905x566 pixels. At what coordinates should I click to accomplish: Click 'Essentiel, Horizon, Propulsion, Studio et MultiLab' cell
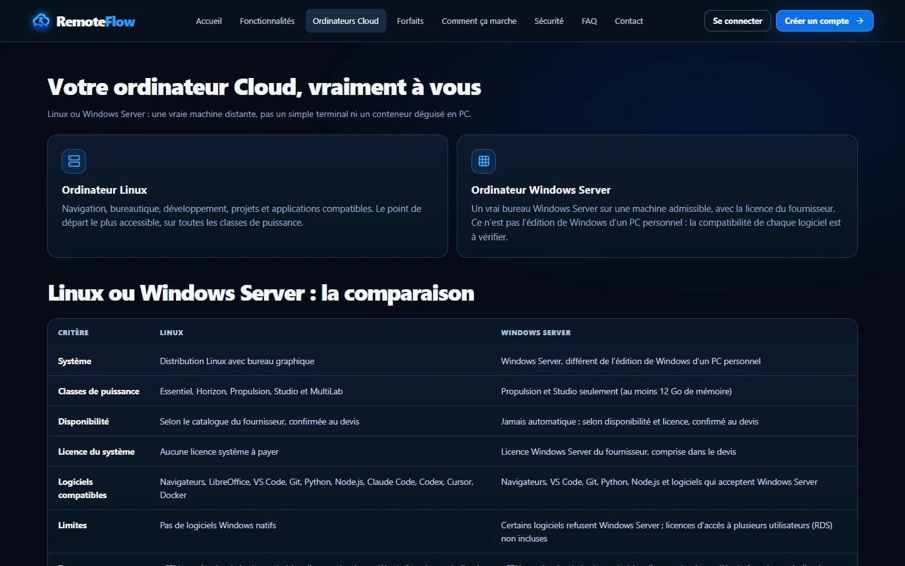tap(251, 391)
